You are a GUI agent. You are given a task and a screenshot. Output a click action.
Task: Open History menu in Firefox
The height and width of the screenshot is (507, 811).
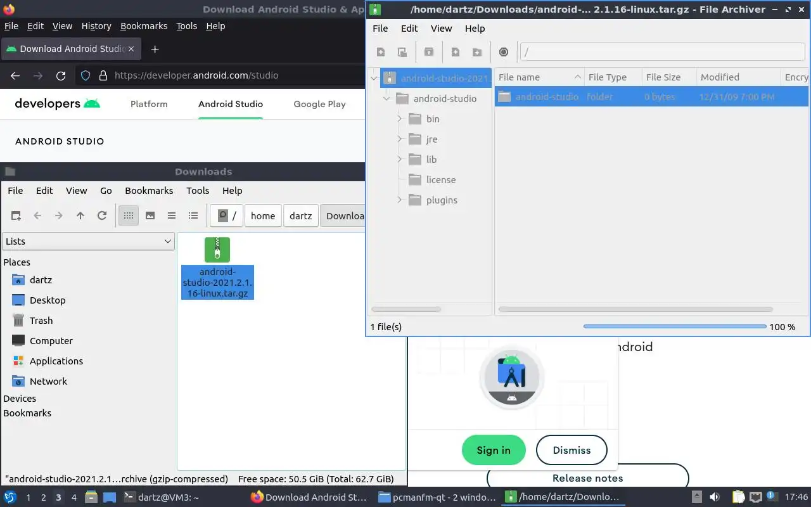coord(96,26)
